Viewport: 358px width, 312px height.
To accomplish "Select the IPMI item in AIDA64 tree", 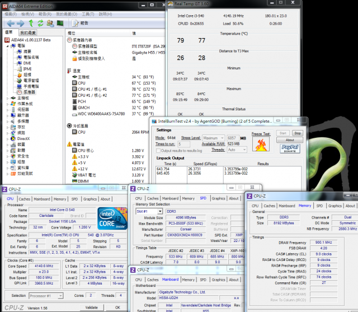I will click(27, 69).
